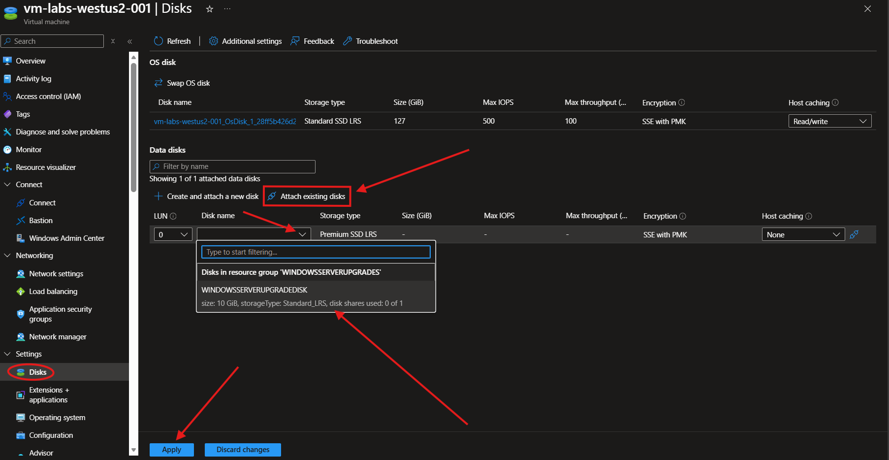Clear the sidebar search with X icon
This screenshot has height=460, width=889.
click(113, 41)
